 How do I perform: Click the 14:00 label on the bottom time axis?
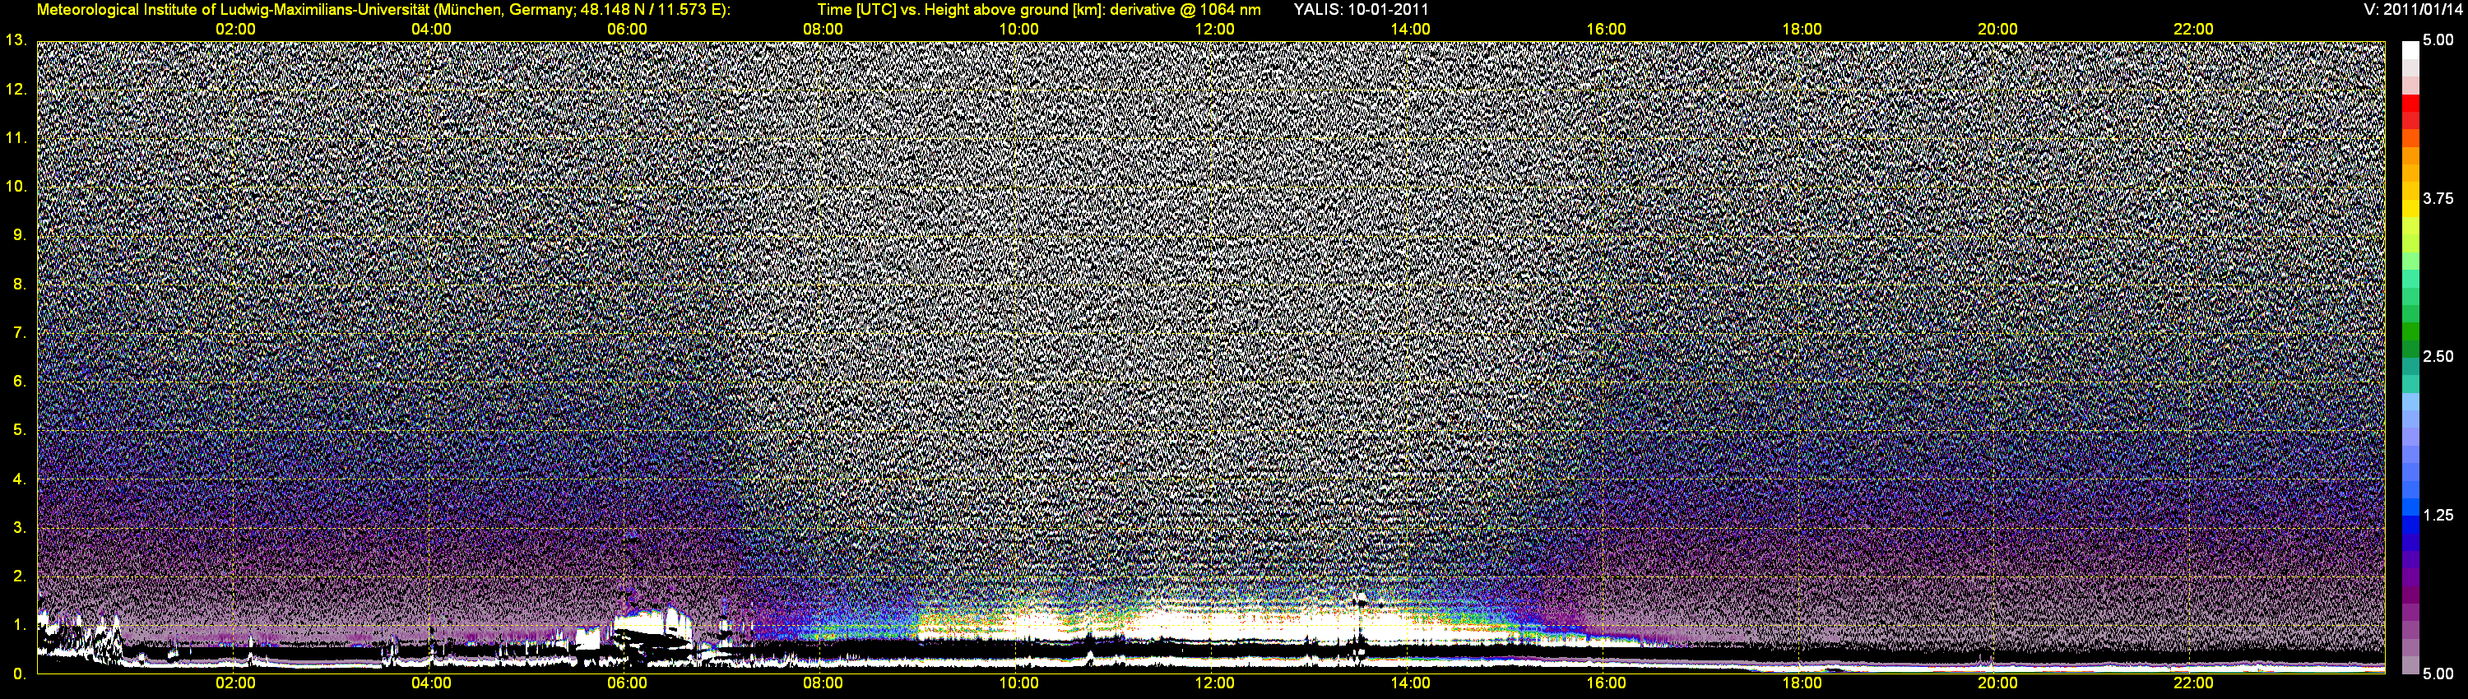1410,683
